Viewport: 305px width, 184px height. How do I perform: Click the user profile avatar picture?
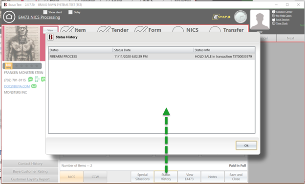[x=260, y=20]
